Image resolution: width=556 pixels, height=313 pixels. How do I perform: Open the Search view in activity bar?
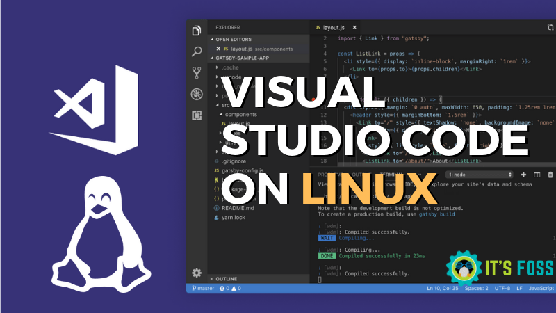[x=197, y=51]
